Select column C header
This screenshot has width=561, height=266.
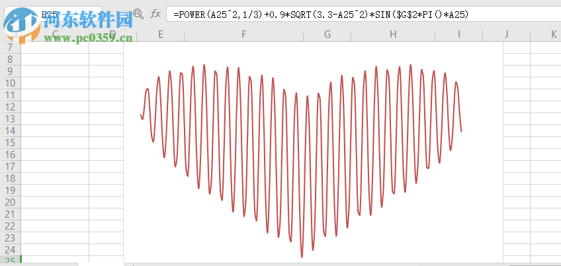click(55, 34)
